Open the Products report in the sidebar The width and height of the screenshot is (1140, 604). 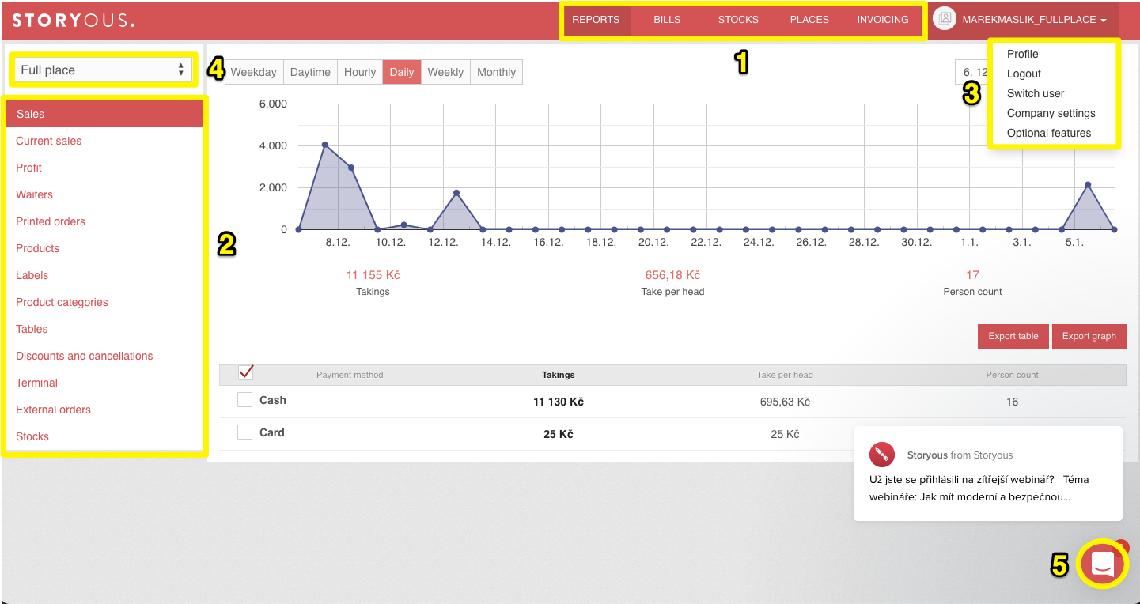(37, 248)
